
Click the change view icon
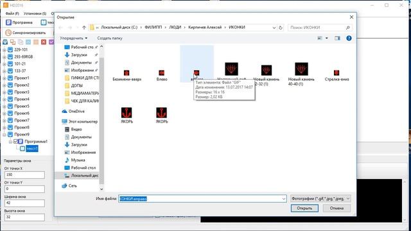click(x=320, y=38)
